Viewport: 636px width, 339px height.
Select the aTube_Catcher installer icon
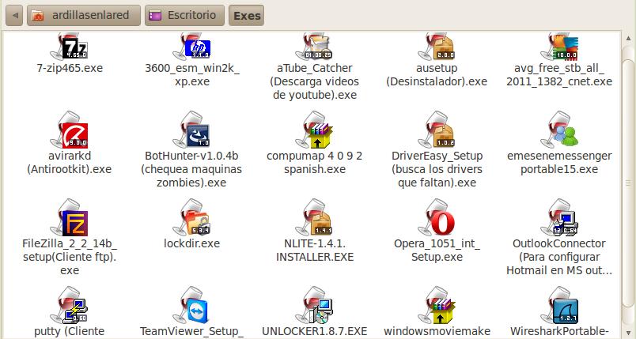pyautogui.click(x=314, y=47)
